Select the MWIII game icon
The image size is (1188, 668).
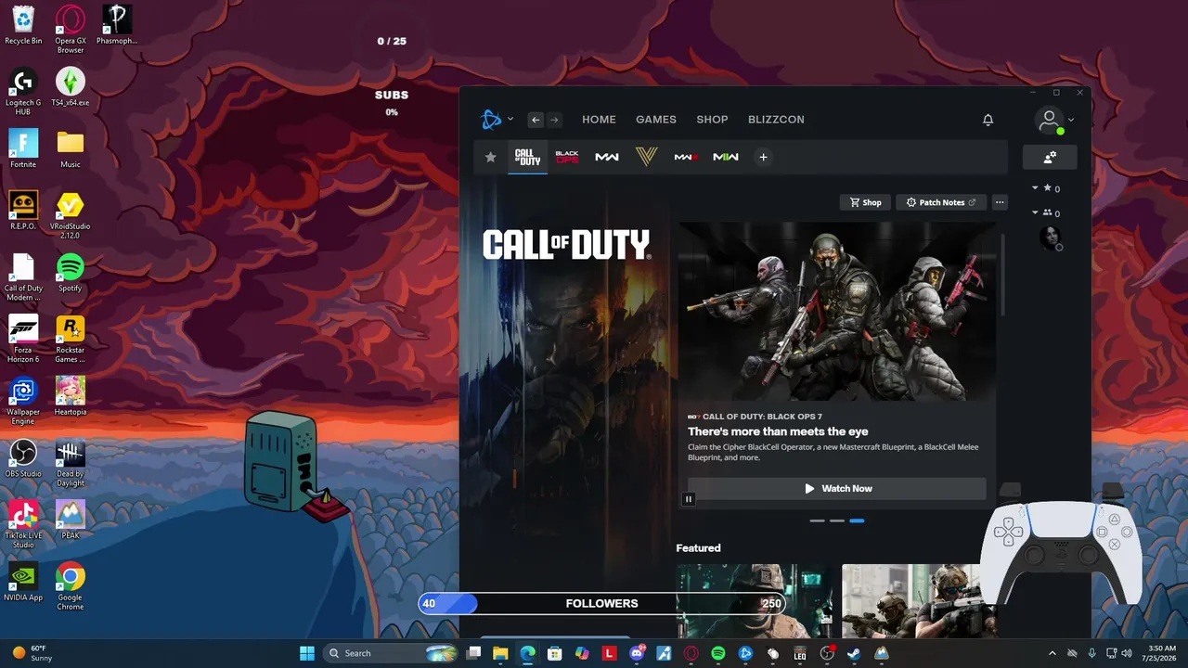click(x=686, y=157)
